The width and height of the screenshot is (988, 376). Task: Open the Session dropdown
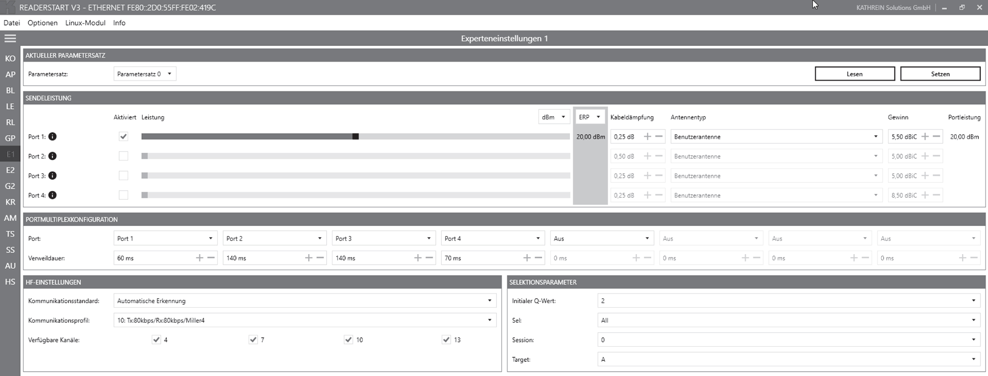789,340
